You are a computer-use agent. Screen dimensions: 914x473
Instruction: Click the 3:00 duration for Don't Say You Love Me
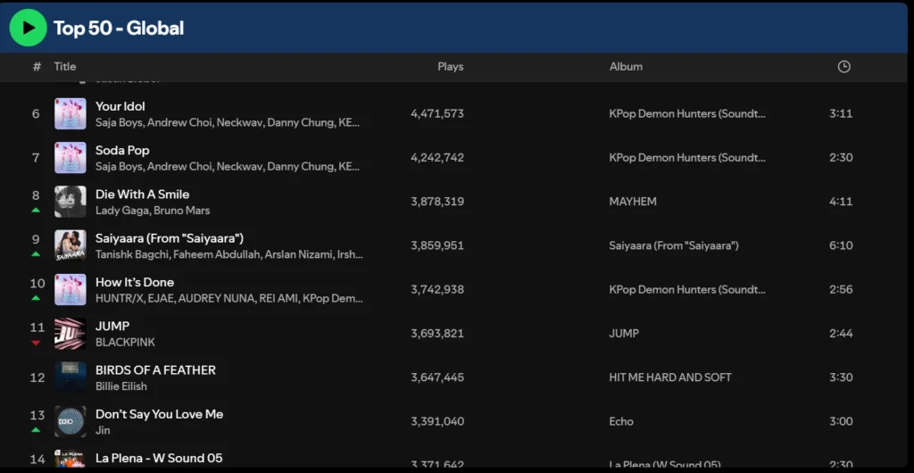(x=841, y=422)
